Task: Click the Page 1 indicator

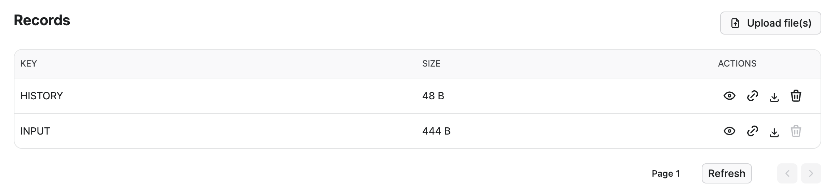Action: (x=666, y=174)
